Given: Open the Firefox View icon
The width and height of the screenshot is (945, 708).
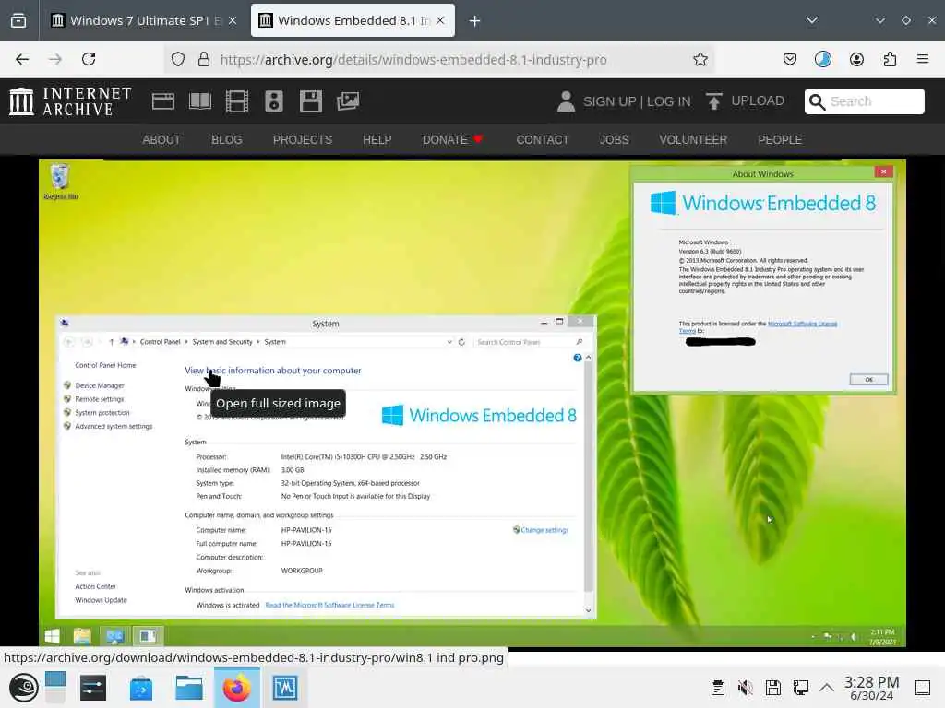Looking at the screenshot, I should 18,20.
